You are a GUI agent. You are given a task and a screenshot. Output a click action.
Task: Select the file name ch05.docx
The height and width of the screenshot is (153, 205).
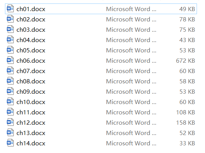click(x=31, y=50)
